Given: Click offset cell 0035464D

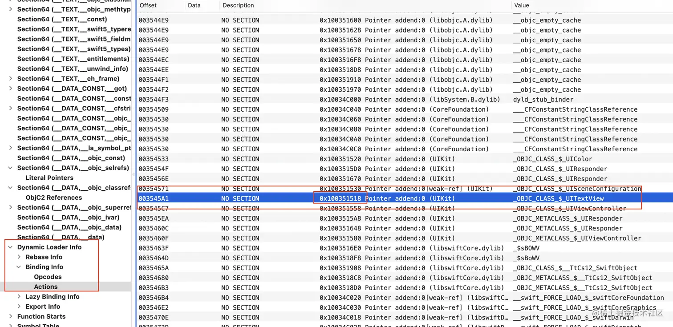Looking at the screenshot, I should 154,258.
